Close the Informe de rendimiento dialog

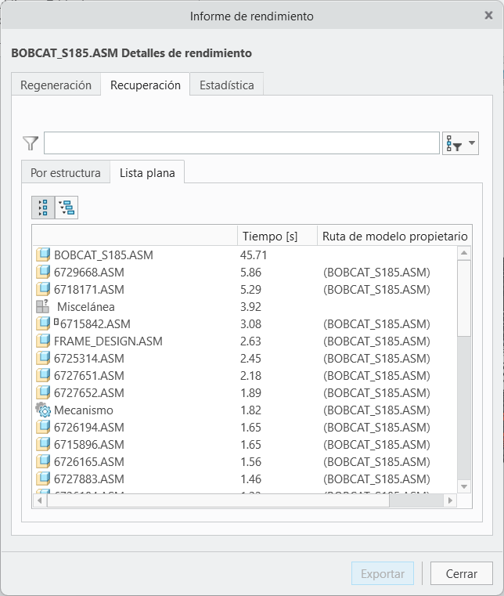488,15
